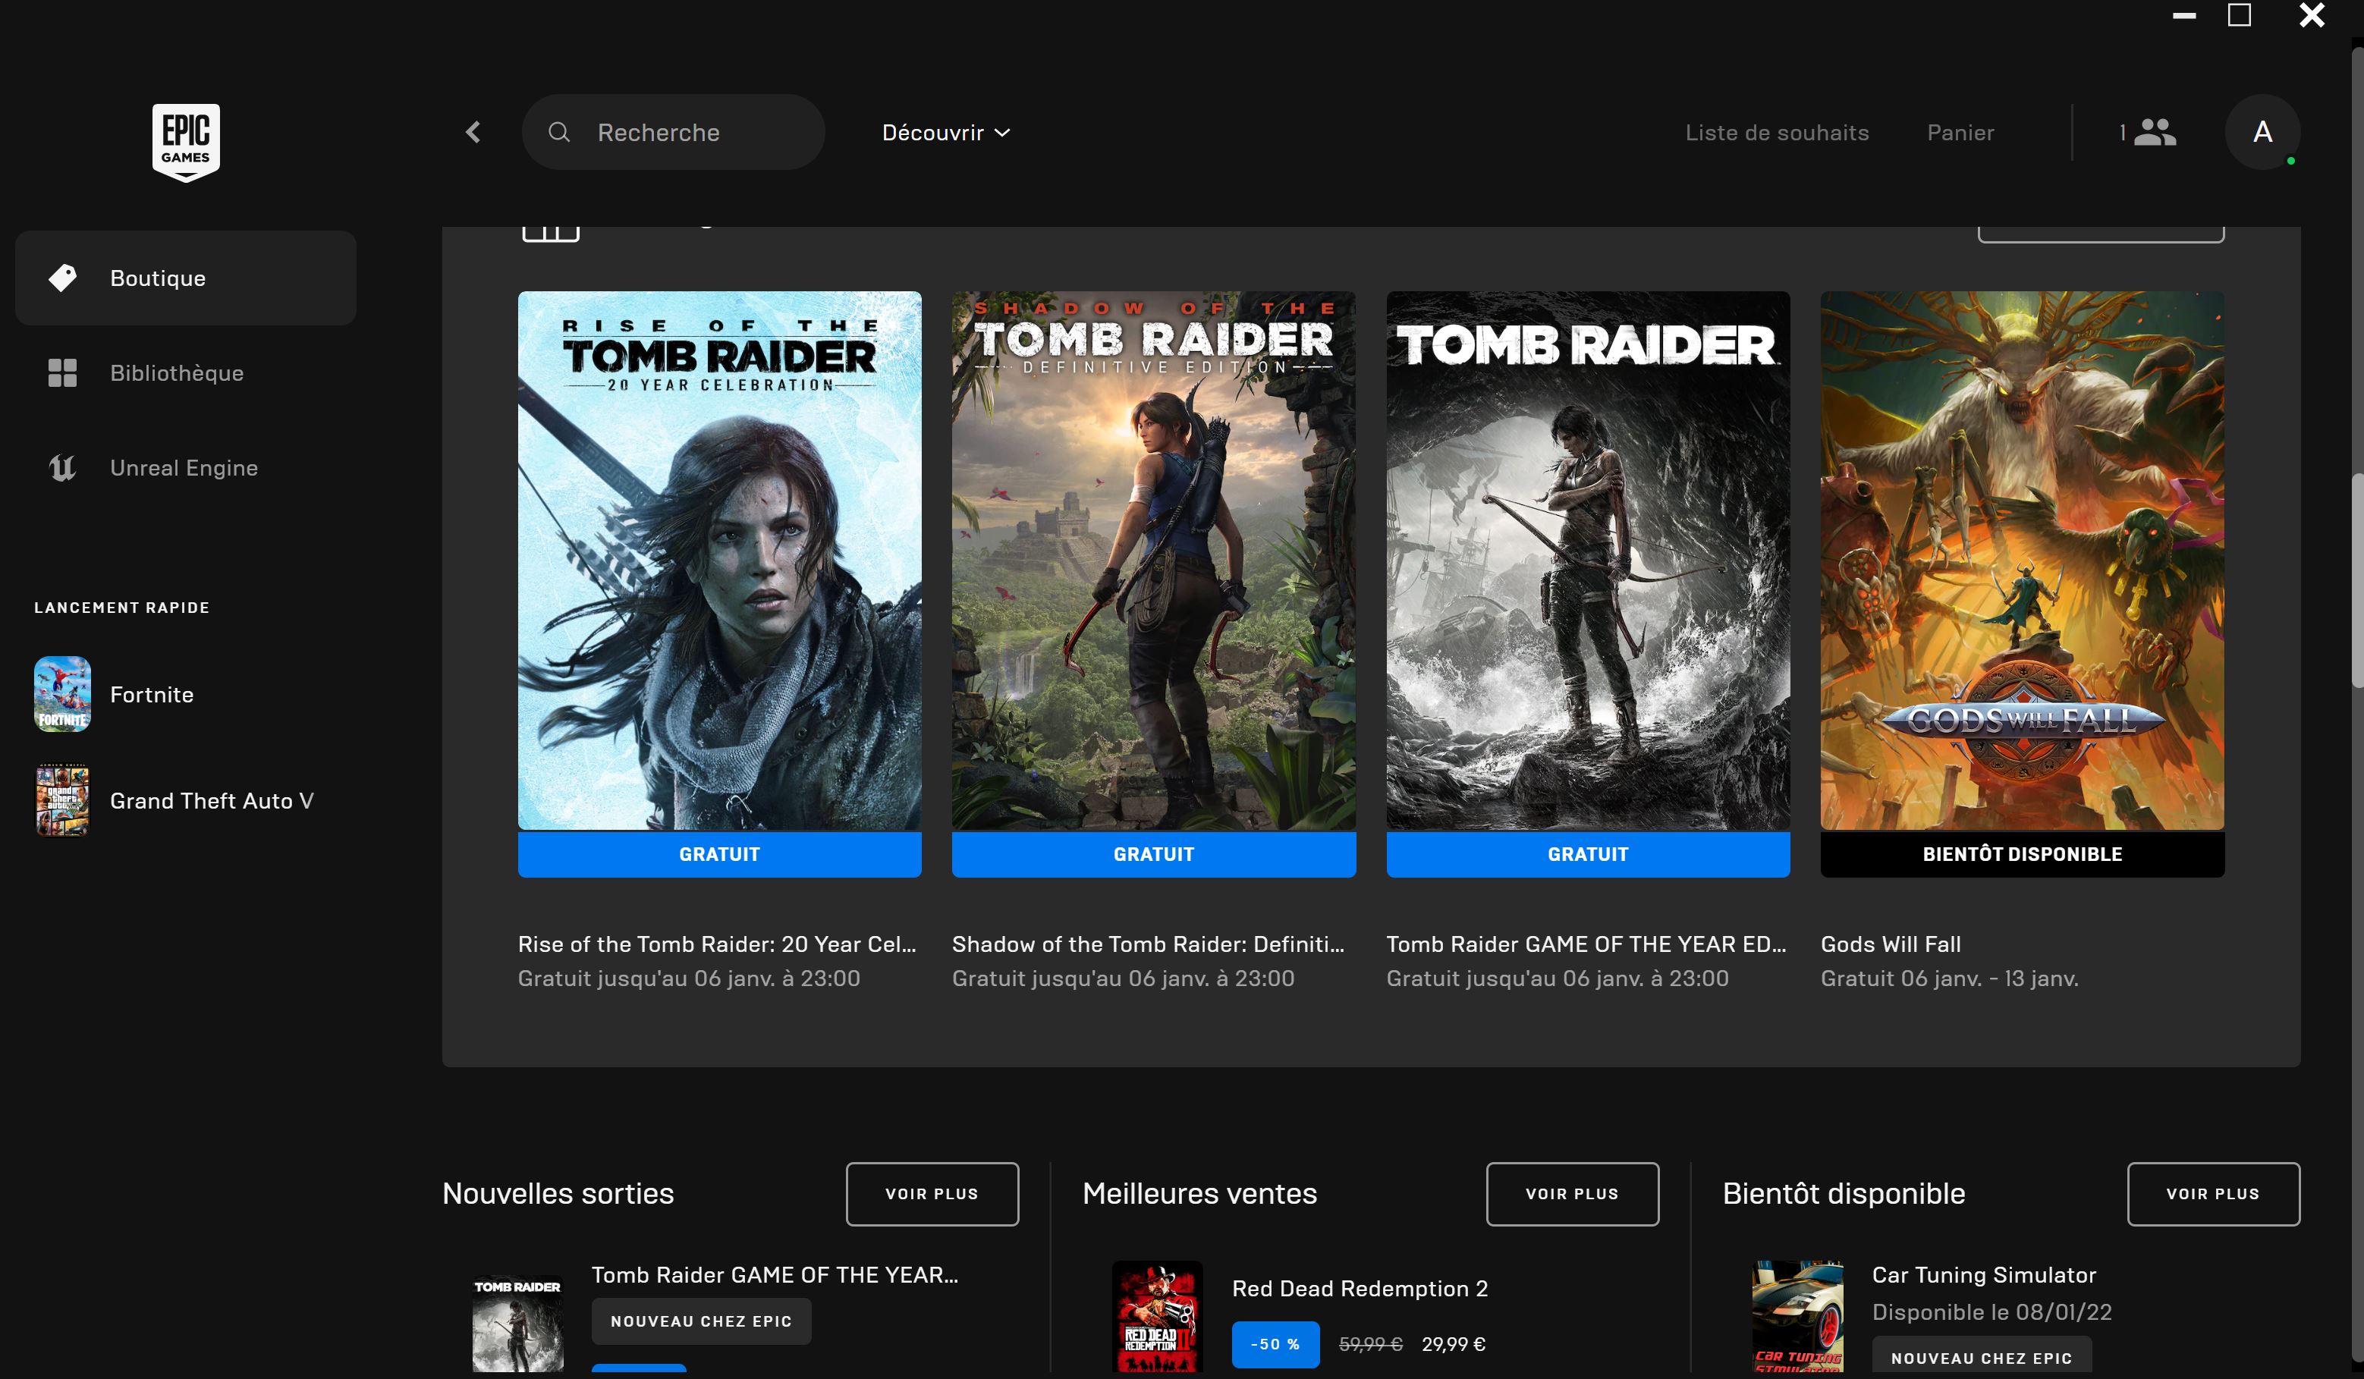The height and width of the screenshot is (1379, 2364).
Task: Click Voir Plus for Meilleures ventes
Action: coord(1571,1193)
